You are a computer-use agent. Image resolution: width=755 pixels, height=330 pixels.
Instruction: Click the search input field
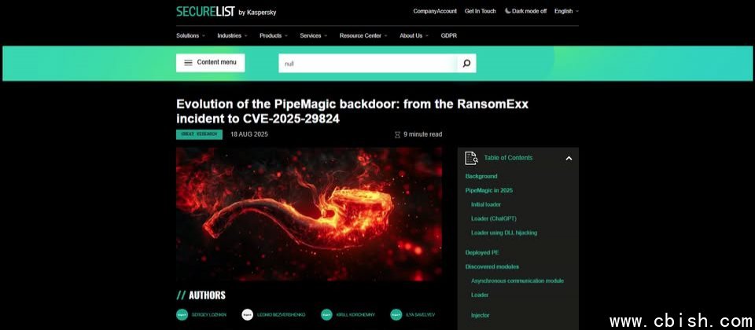coord(368,64)
